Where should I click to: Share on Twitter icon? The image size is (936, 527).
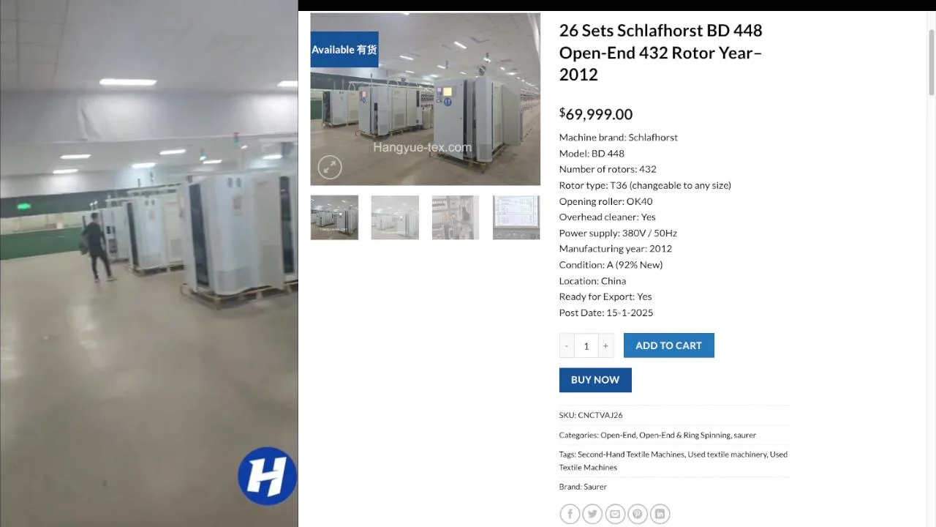(x=592, y=514)
